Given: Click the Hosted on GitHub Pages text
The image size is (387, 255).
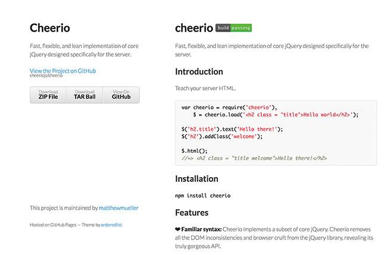Looking at the screenshot, I should (x=54, y=225).
